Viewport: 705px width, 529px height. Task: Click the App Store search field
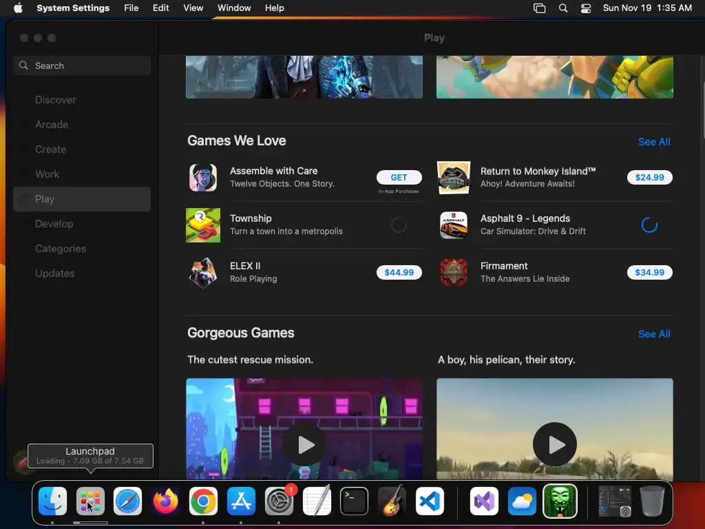(x=82, y=65)
